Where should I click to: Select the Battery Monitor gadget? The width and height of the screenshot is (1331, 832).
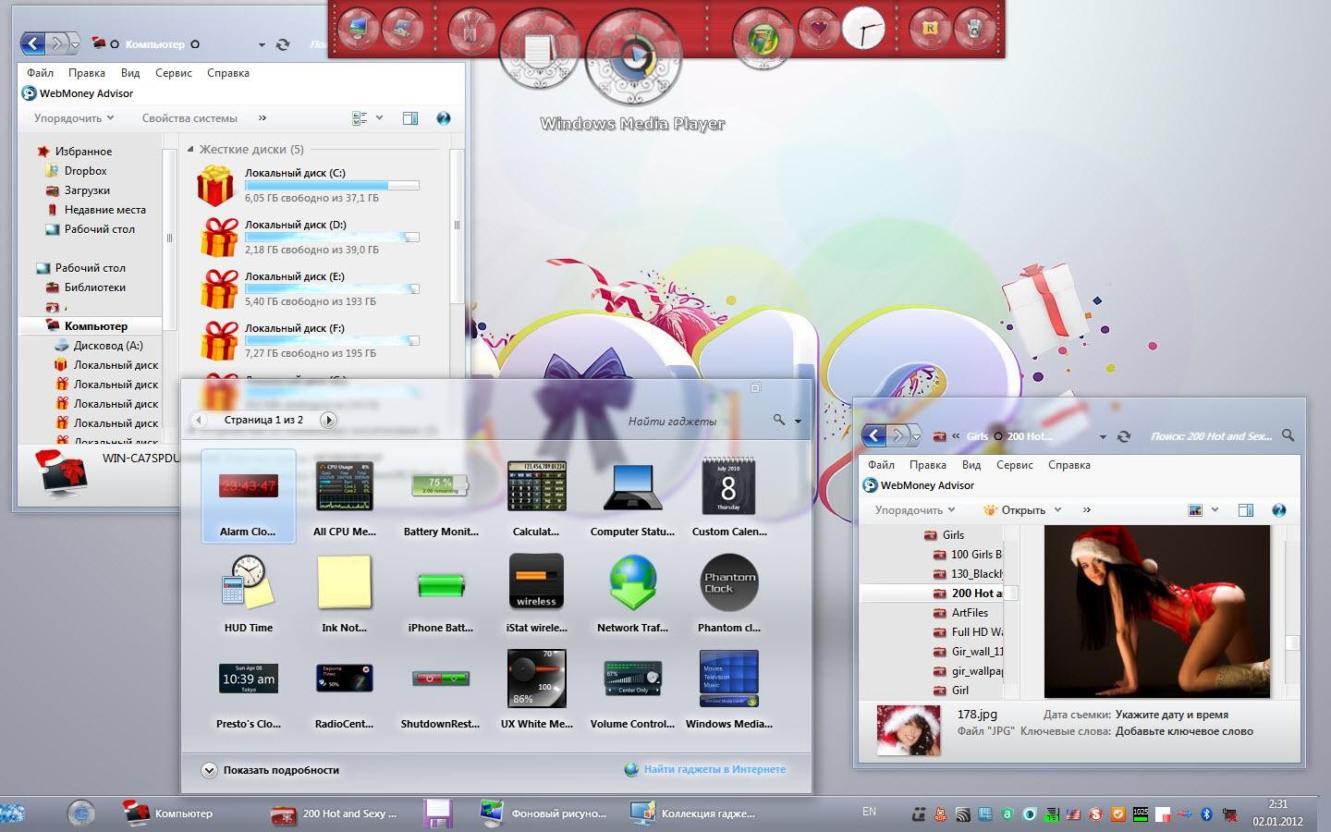pos(440,496)
